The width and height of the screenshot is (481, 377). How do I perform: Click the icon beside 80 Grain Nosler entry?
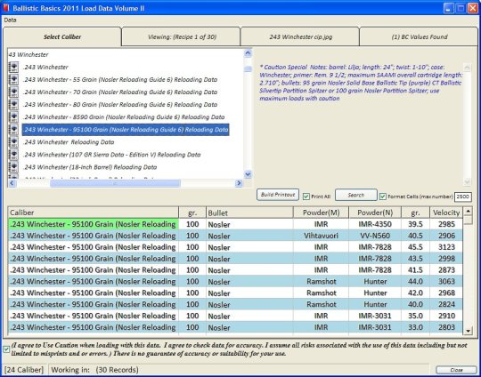point(13,105)
